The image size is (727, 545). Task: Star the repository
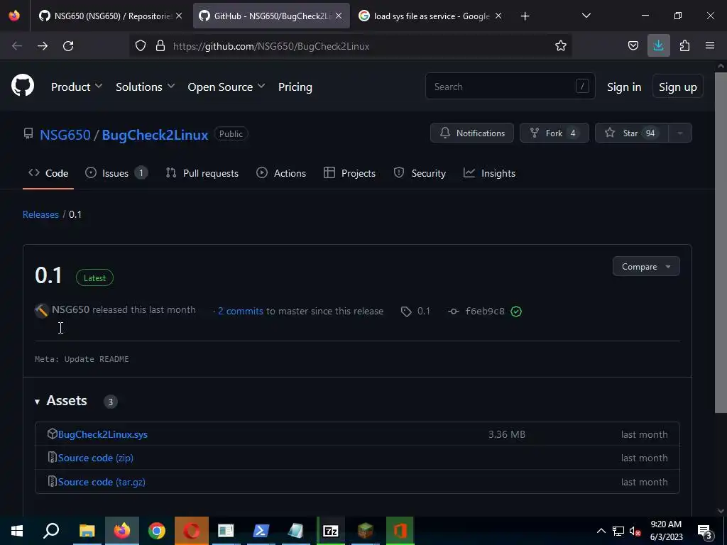(631, 133)
